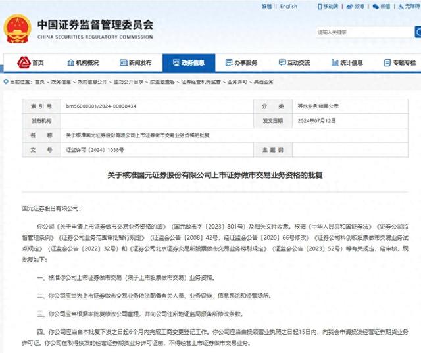Switch to traditional Chinese via 繁體 link
Image resolution: width=421 pixels, height=353 pixels.
(x=266, y=6)
